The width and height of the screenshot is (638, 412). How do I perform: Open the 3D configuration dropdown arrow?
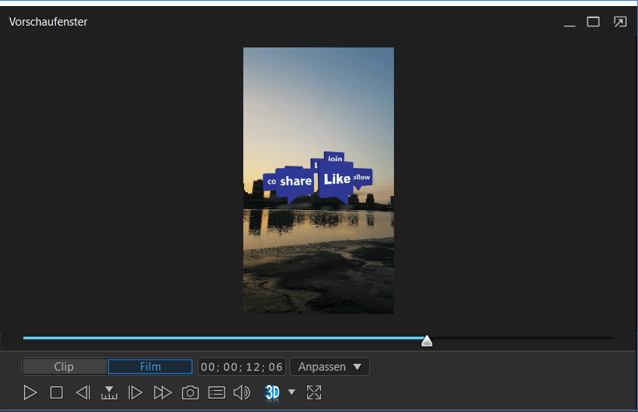(292, 392)
